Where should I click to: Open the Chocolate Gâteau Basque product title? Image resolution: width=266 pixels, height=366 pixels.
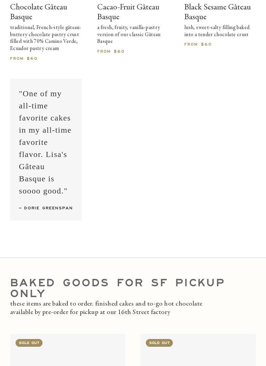(38, 12)
